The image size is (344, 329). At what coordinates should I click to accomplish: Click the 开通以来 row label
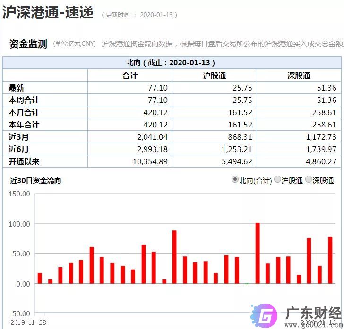click(24, 161)
